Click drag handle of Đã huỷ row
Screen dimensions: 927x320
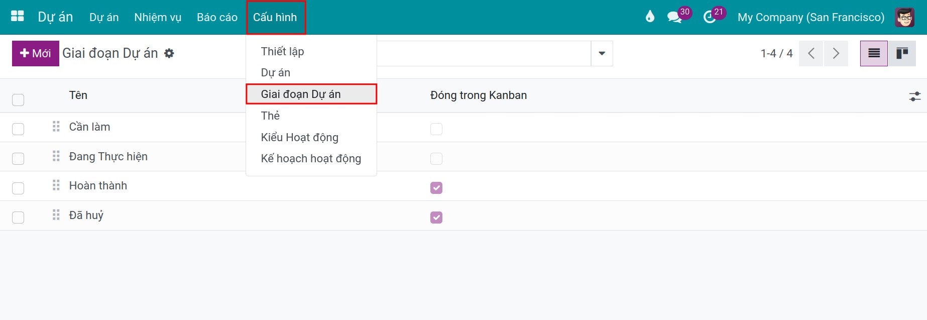[56, 215]
